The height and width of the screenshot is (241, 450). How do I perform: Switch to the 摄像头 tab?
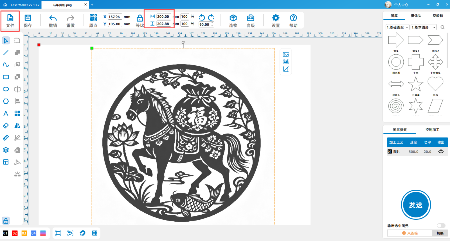click(x=416, y=16)
